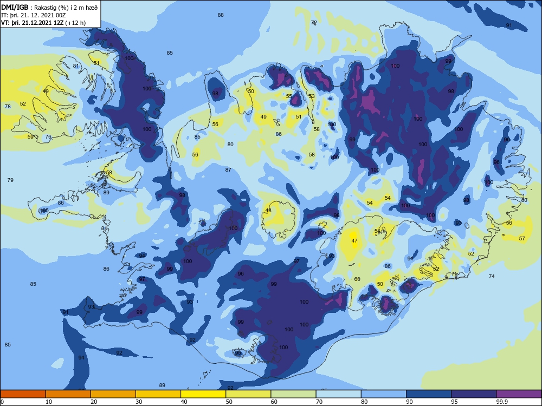Click the '99.9' legend label

501,402
